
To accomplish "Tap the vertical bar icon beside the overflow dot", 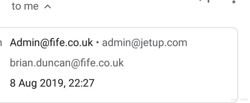I will [208, 1].
